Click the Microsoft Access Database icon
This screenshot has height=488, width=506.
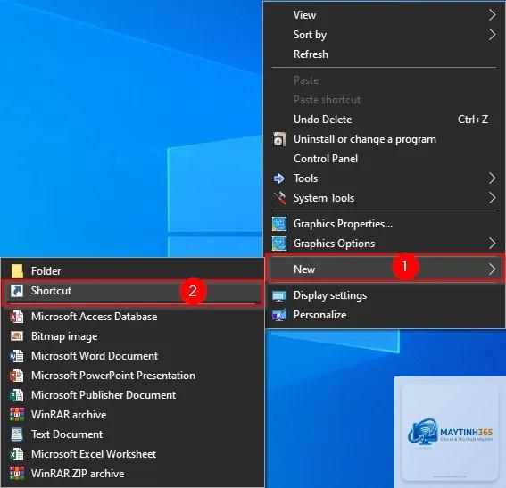point(17,317)
